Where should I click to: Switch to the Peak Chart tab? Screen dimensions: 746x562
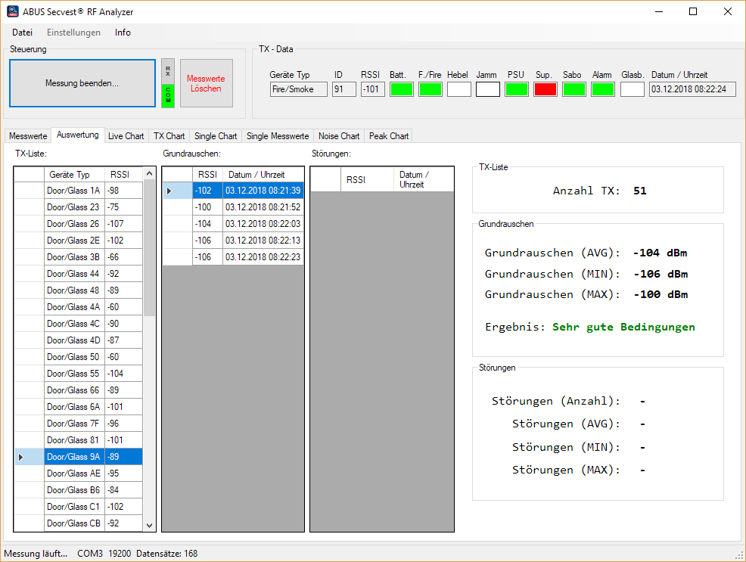pos(389,136)
